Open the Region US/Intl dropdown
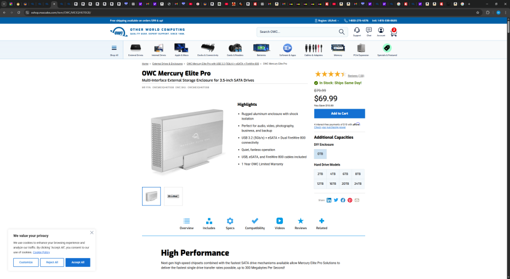The image size is (510, 279). point(327,20)
